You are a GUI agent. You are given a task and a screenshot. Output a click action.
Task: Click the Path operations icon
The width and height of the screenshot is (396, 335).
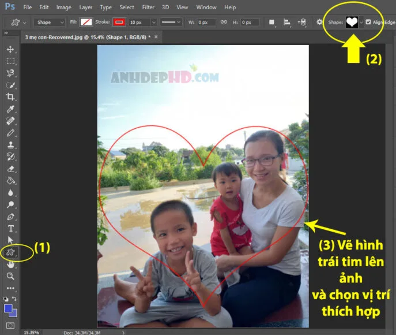point(271,23)
